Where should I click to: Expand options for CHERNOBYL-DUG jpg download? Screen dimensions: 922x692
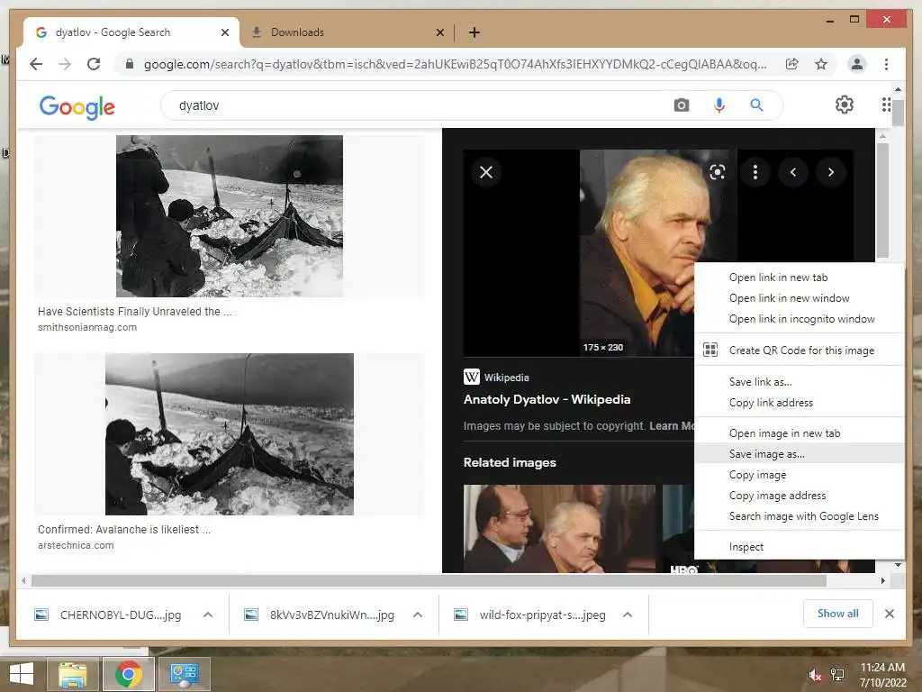[208, 615]
